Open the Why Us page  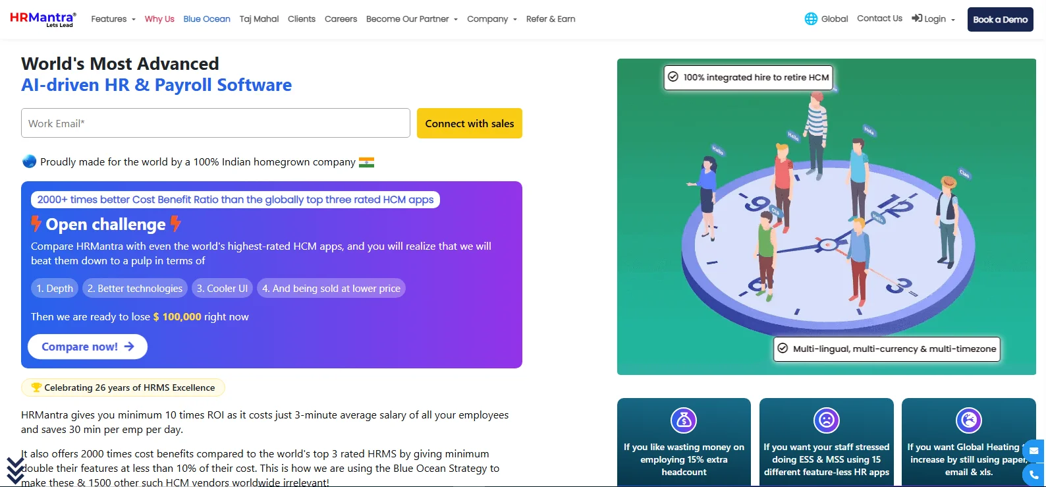coord(159,19)
